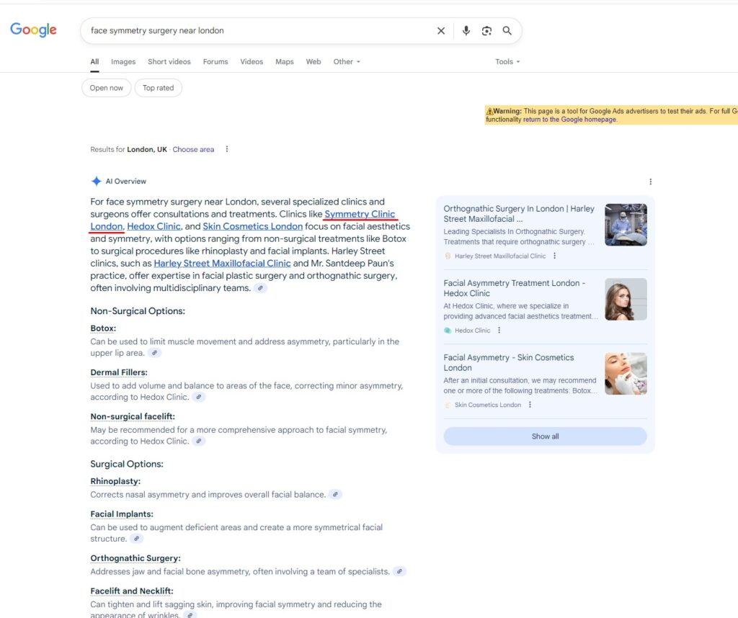738x618 pixels.
Task: Open the Skin Cosmetics injection thumbnail
Action: 626,373
